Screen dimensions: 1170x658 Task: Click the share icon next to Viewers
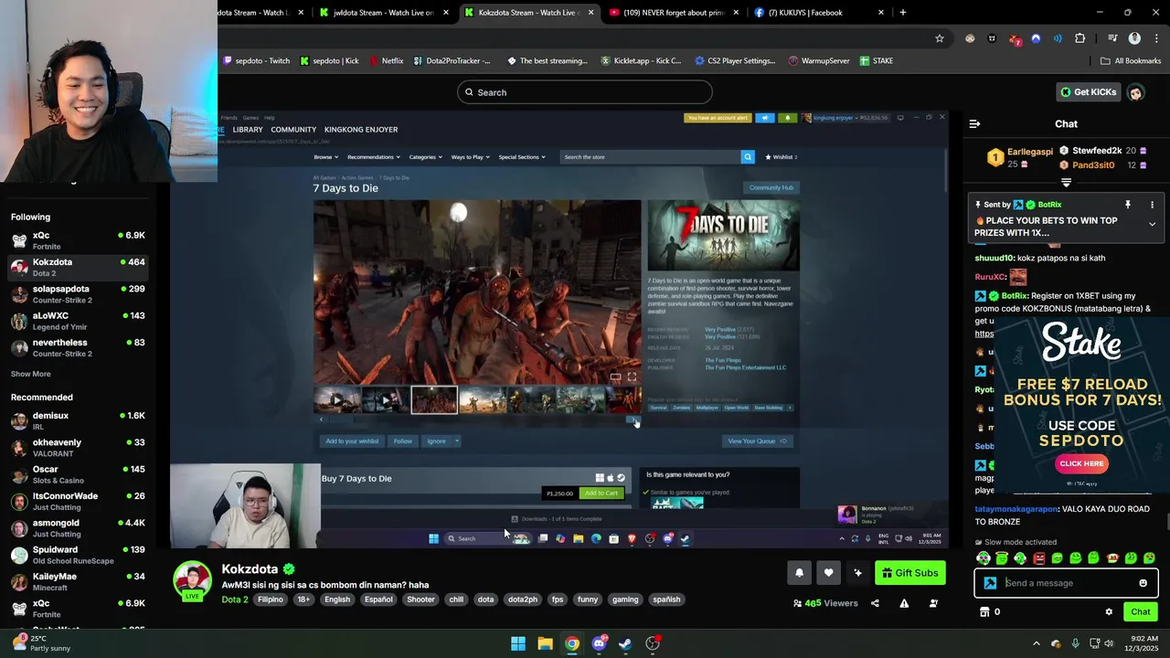875,603
